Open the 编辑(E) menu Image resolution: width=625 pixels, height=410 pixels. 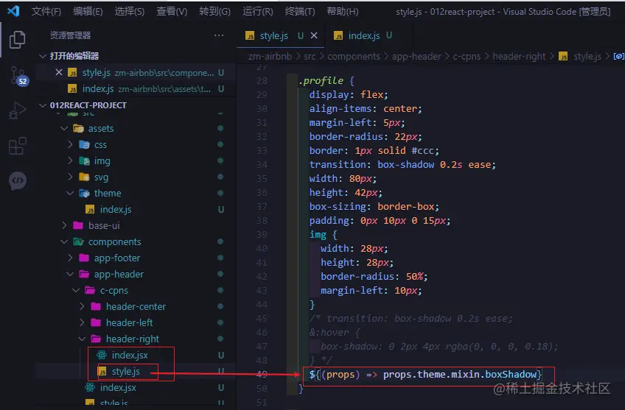click(x=88, y=11)
